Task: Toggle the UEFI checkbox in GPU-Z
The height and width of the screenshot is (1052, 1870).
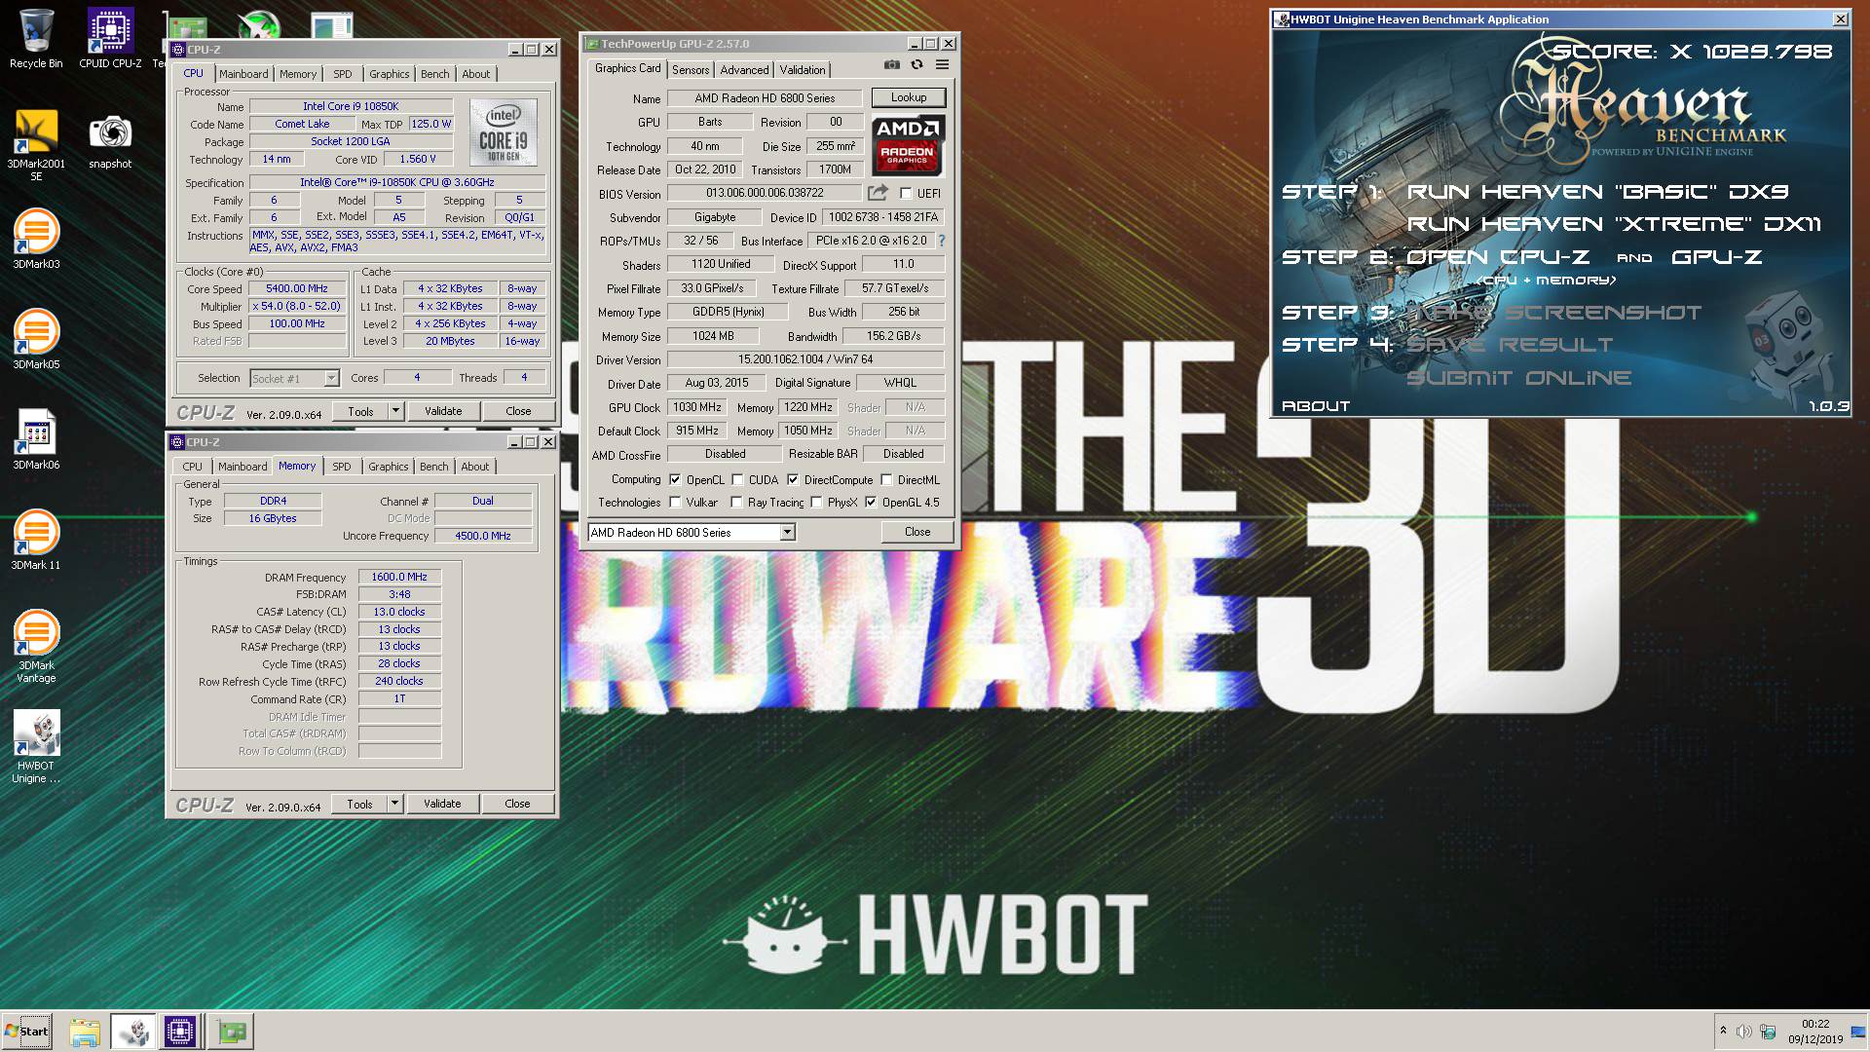Action: pos(906,194)
